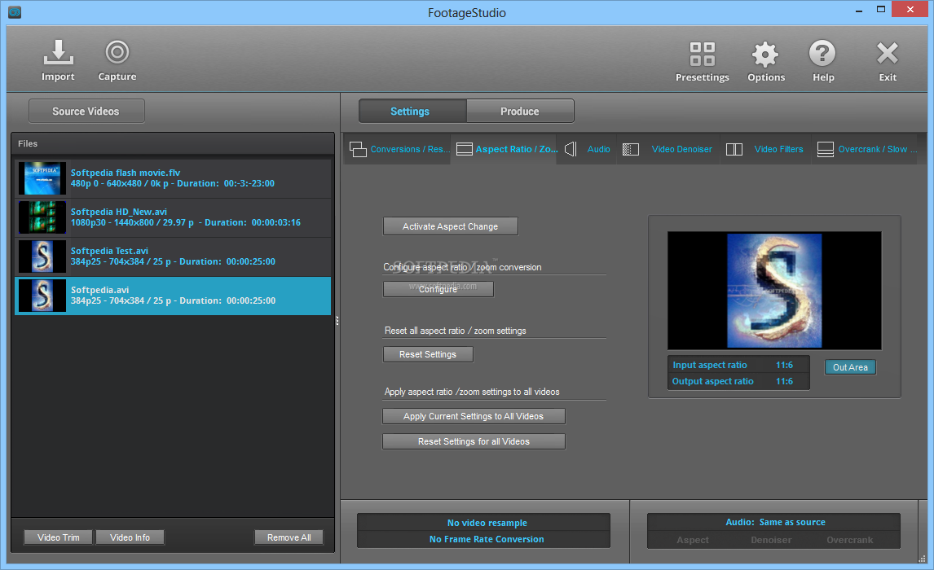934x570 pixels.
Task: Click the dimmed Overcrank status indicator
Action: coord(849,540)
